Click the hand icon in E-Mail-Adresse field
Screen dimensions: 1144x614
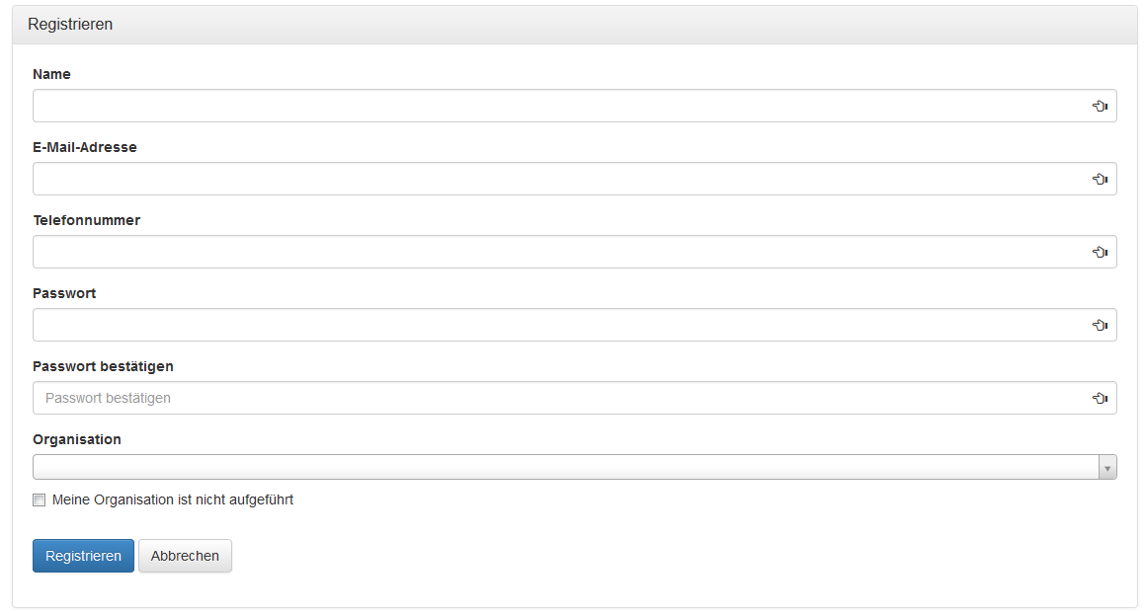[1100, 179]
